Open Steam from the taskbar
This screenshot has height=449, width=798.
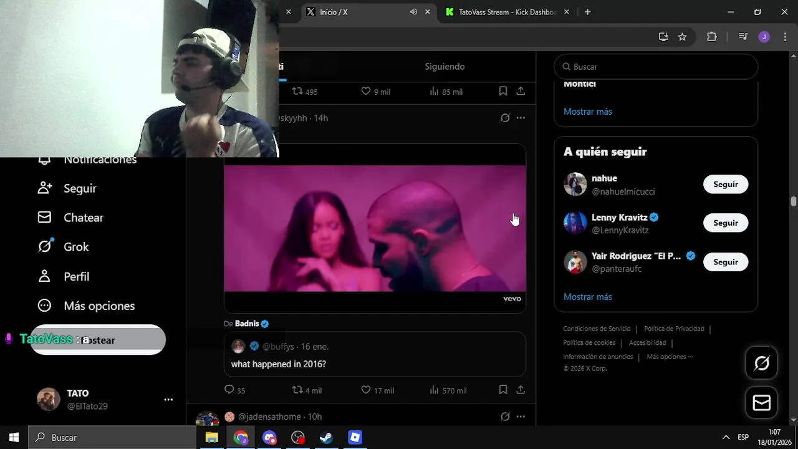click(x=327, y=437)
